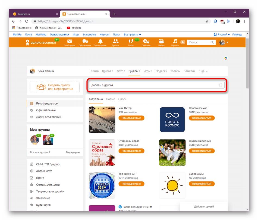
Task: Close the Lumpics.ru tab
Action: pos(57,14)
